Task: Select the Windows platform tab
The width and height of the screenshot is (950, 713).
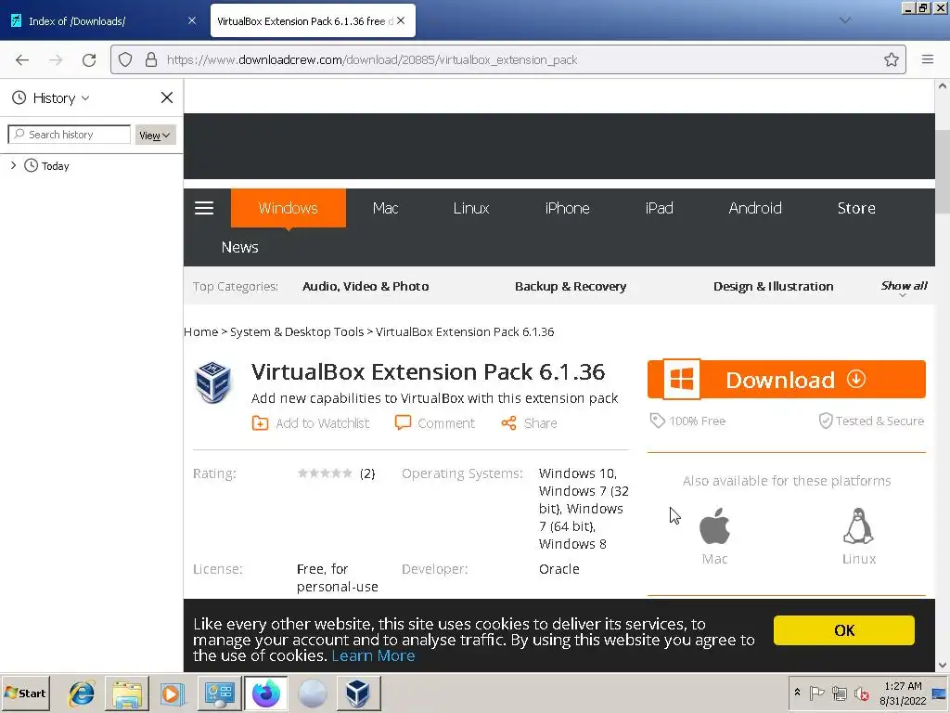Action: 289,208
